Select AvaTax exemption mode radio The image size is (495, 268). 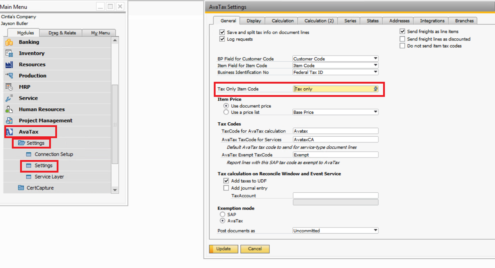[x=222, y=221]
